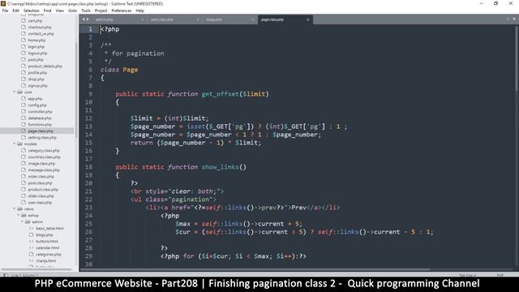Open product_details.php file
The width and height of the screenshot is (519, 292).
pyautogui.click(x=45, y=67)
